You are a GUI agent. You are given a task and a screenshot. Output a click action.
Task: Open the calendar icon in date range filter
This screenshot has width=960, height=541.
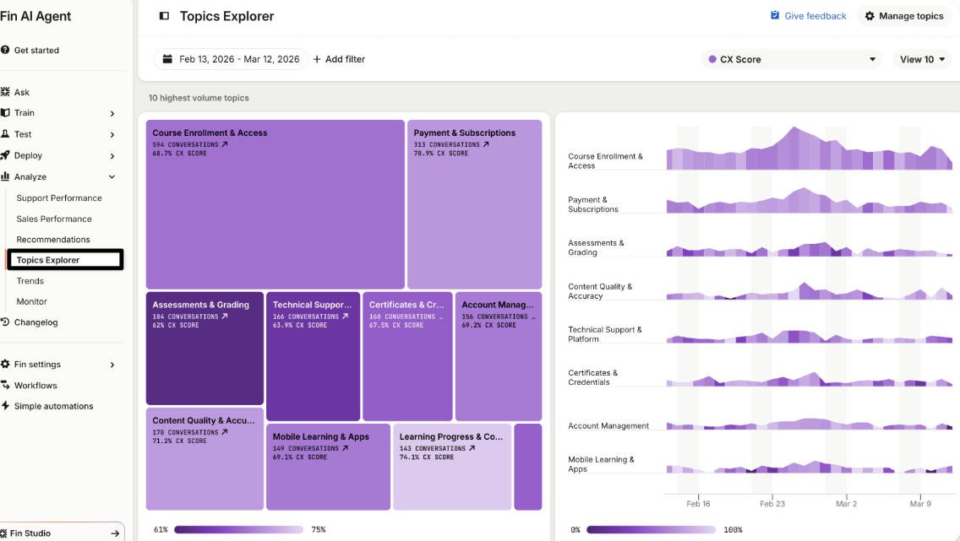167,59
